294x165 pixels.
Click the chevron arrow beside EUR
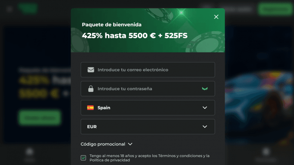[x=205, y=127]
